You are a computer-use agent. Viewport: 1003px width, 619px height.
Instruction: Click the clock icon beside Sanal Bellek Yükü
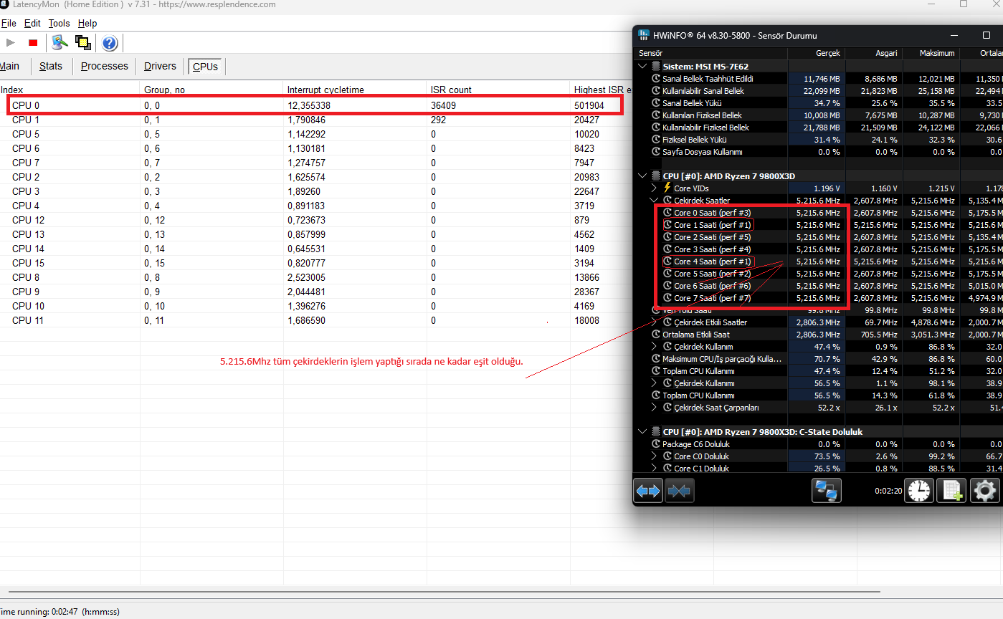656,103
